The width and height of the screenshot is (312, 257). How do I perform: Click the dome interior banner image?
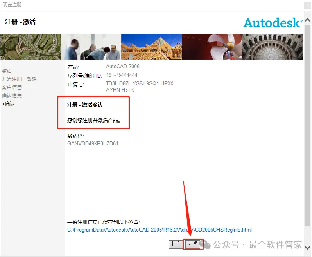pyautogui.click(x=273, y=47)
